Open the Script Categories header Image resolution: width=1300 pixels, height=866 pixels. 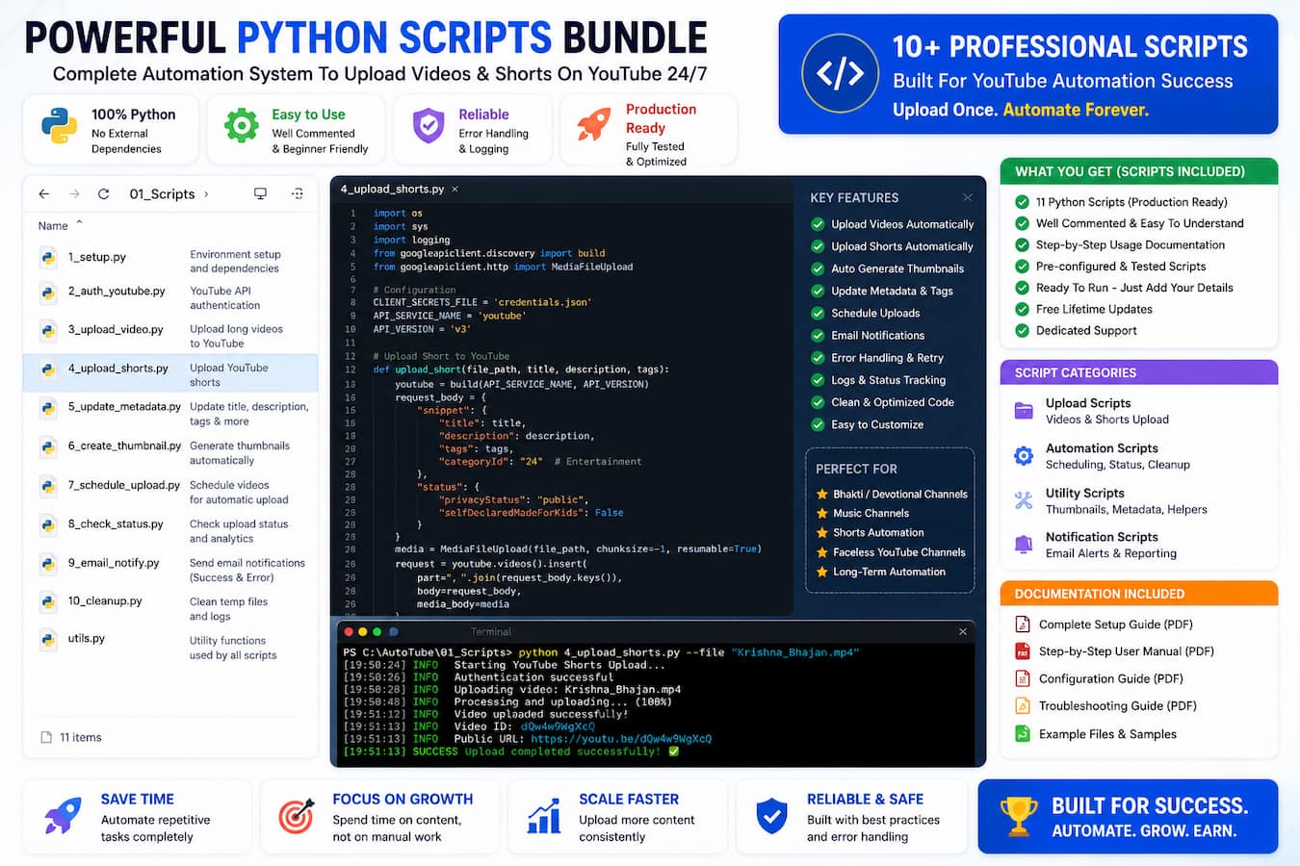[1139, 372]
